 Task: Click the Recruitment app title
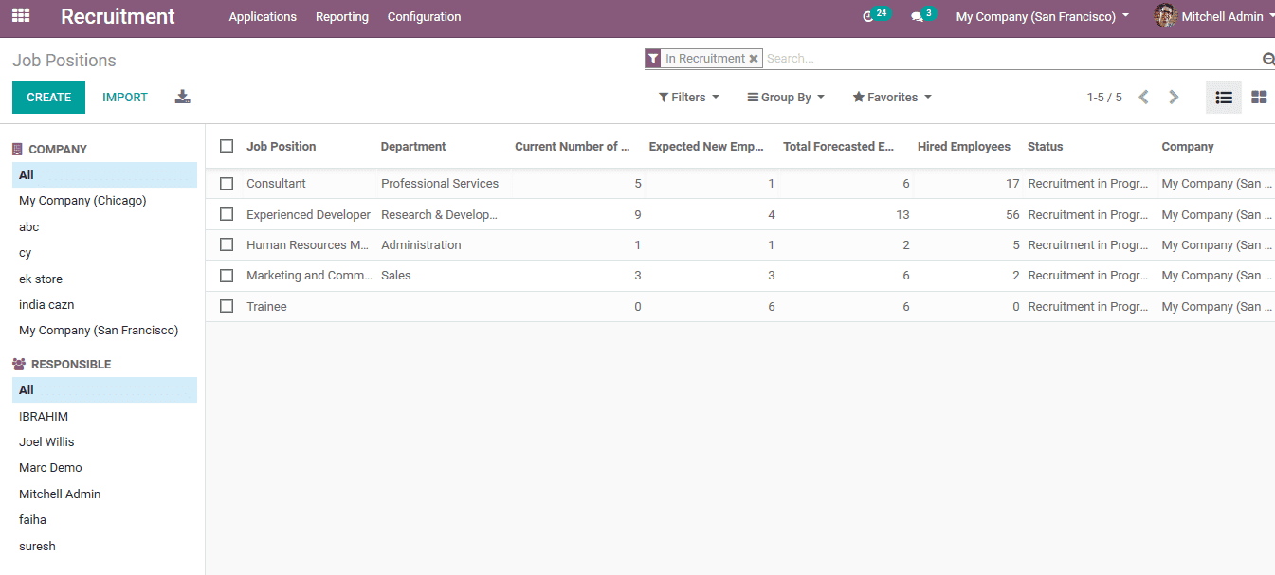pos(118,17)
